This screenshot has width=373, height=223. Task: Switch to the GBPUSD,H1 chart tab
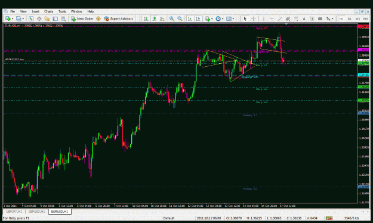coord(36,211)
